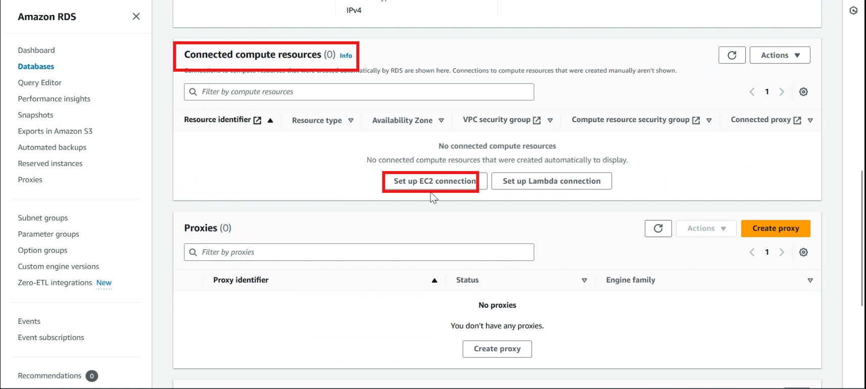Open Actions dropdown for connected compute resources
The image size is (866, 389).
(x=780, y=55)
